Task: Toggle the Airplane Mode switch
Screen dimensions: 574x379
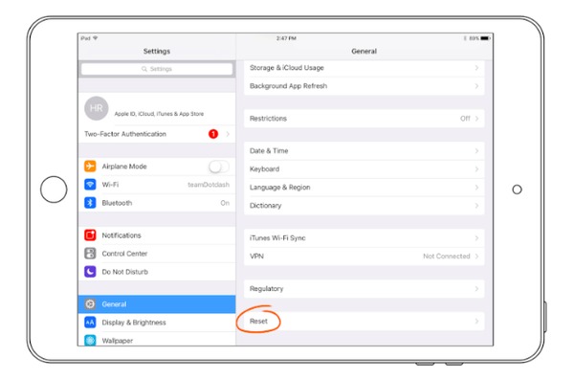Action: point(219,167)
